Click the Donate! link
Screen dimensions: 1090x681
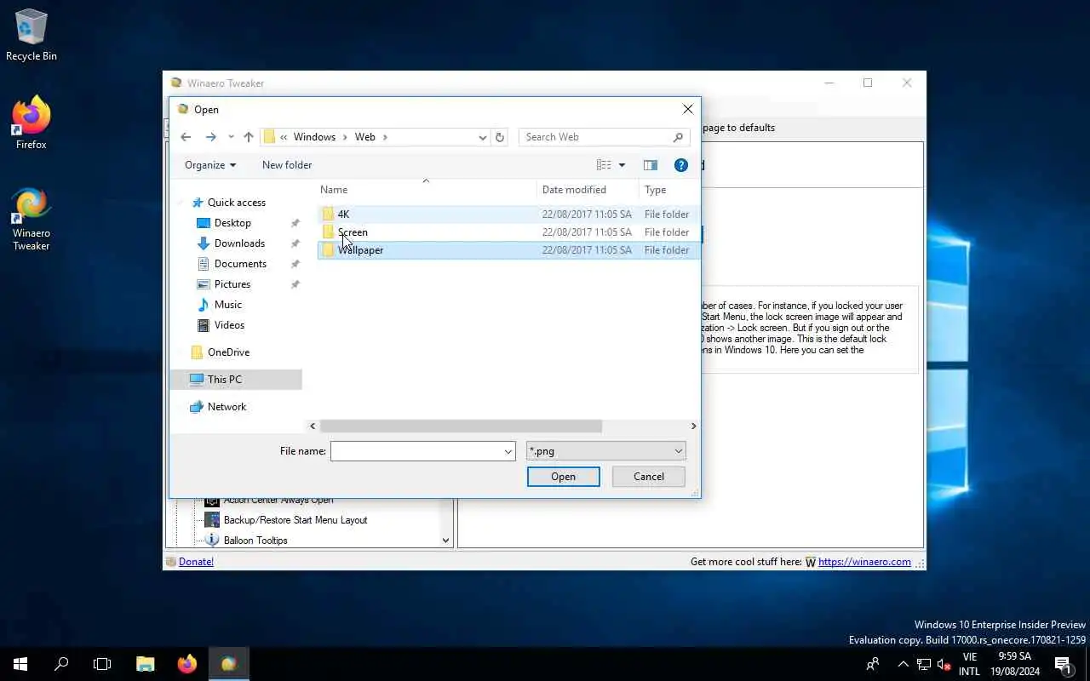(x=196, y=562)
